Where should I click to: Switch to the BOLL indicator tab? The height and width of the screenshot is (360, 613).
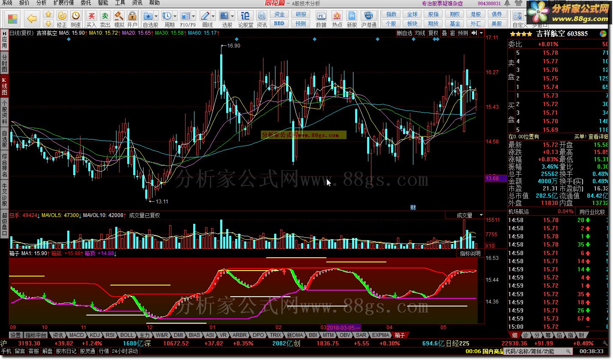[x=127, y=335]
